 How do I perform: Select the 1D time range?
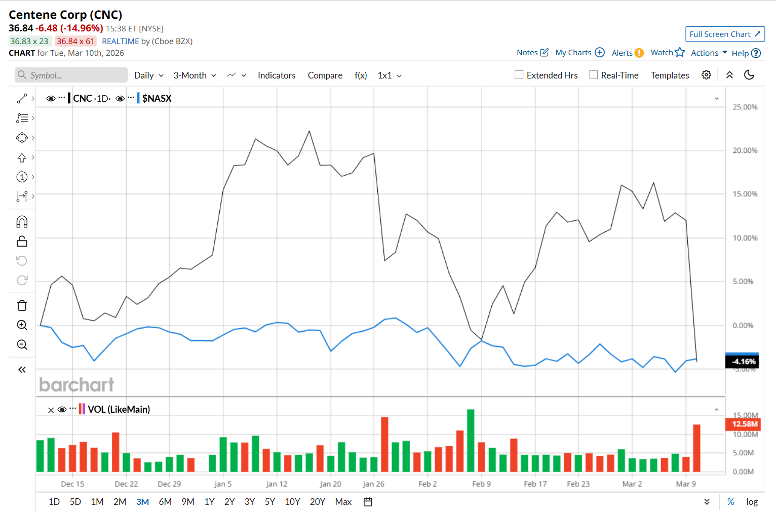54,502
